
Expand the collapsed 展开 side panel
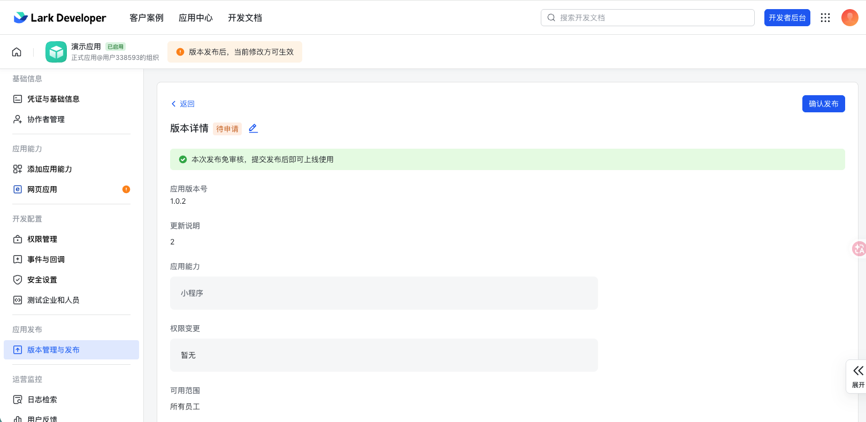tap(857, 377)
